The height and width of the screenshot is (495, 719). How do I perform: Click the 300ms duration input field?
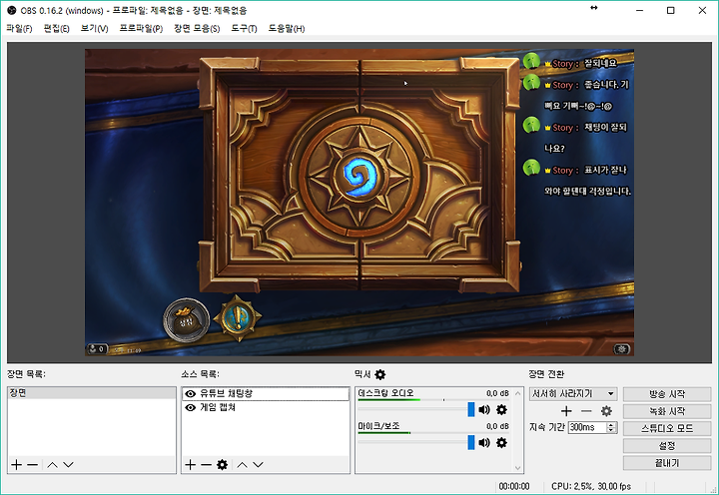coord(587,427)
